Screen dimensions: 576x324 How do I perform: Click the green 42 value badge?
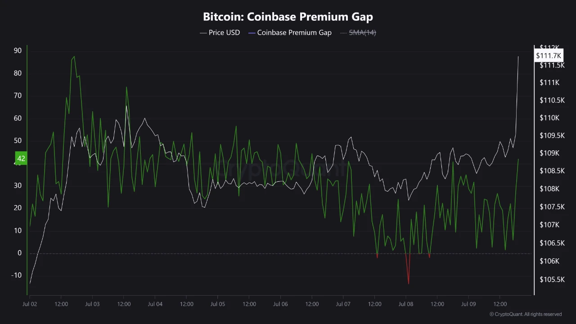click(x=21, y=158)
